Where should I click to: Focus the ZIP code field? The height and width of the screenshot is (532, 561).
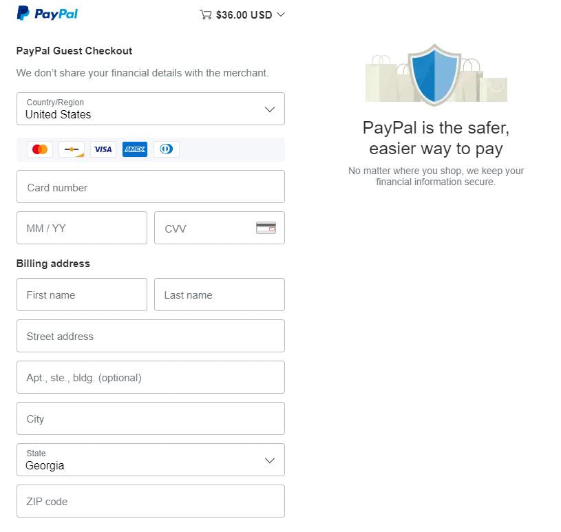click(x=151, y=501)
